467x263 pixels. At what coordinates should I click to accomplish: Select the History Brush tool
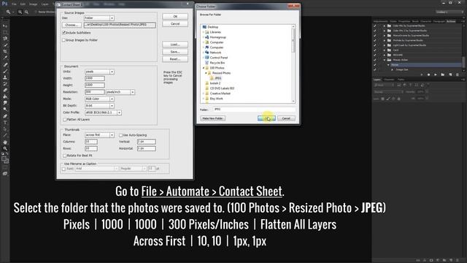[x=5, y=84]
